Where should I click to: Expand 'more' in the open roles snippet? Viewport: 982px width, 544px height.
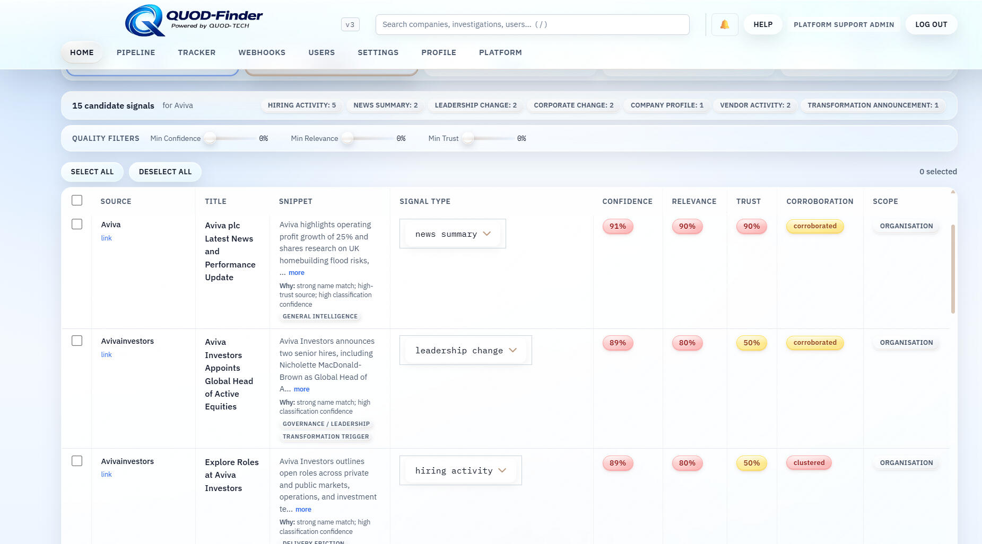[303, 510]
